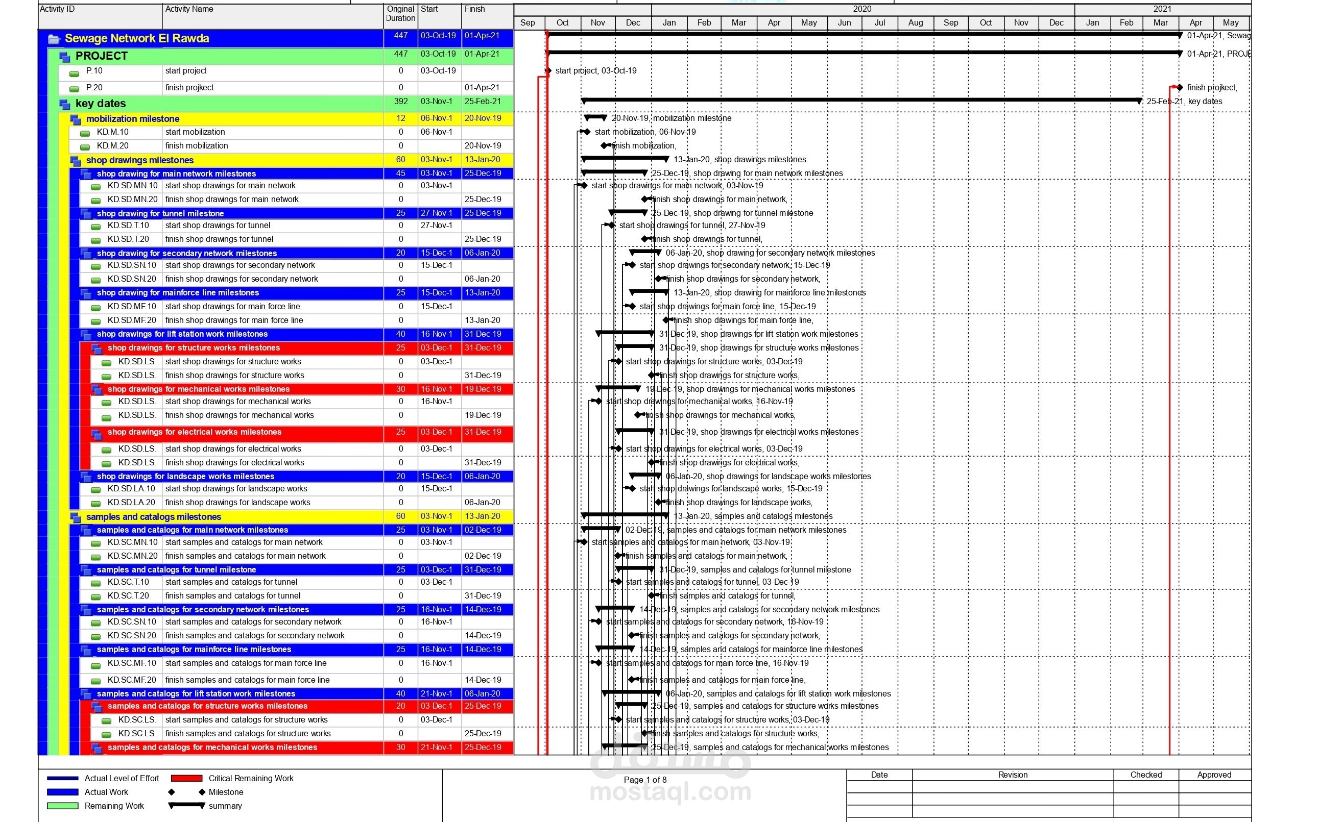Select 'finish shop drawings for main force line' cell
This screenshot has height=822, width=1342.
coord(273,320)
